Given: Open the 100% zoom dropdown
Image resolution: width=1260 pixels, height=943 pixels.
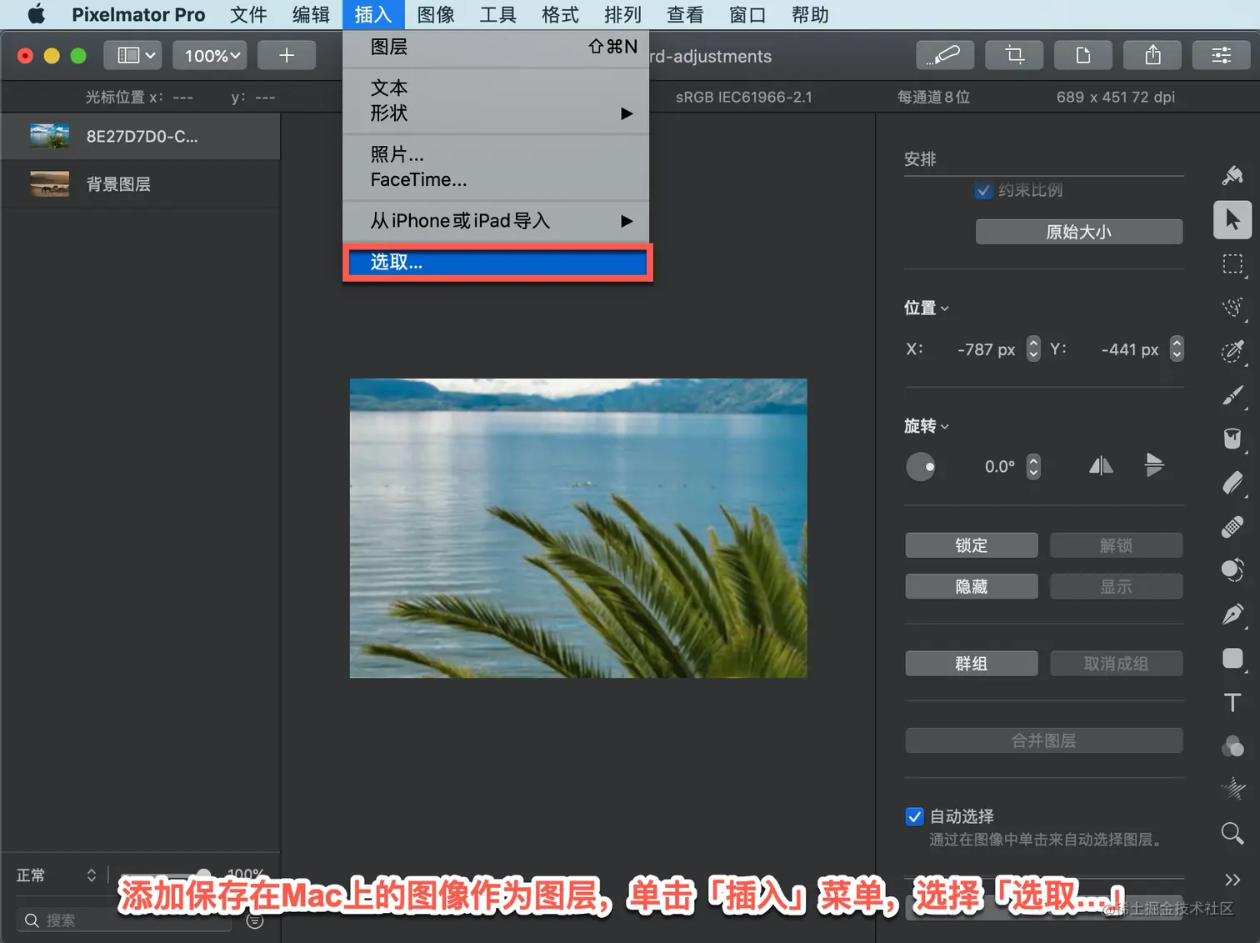Looking at the screenshot, I should (x=210, y=55).
